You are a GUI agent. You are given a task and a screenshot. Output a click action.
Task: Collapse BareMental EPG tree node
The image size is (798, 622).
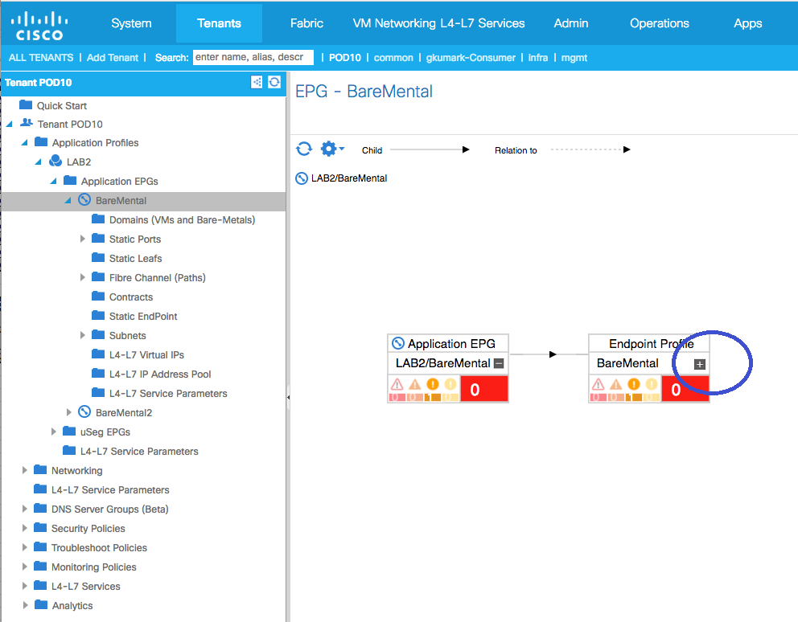[x=68, y=201]
